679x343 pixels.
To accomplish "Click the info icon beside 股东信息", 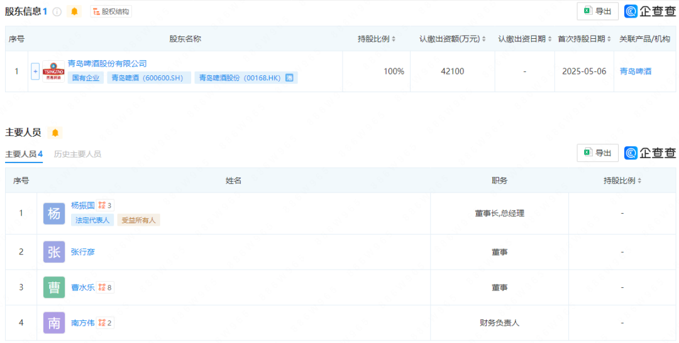I will click(x=57, y=12).
